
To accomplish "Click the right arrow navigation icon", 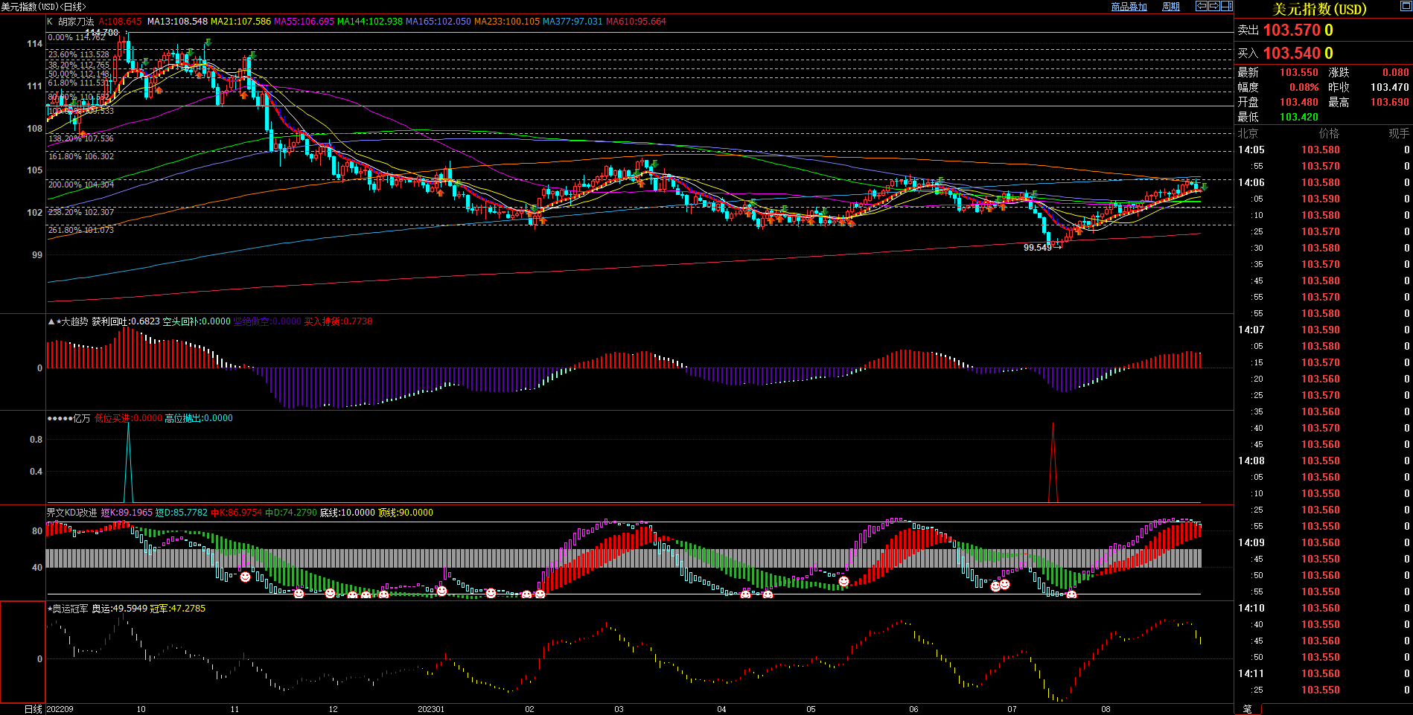I will (x=1213, y=6).
